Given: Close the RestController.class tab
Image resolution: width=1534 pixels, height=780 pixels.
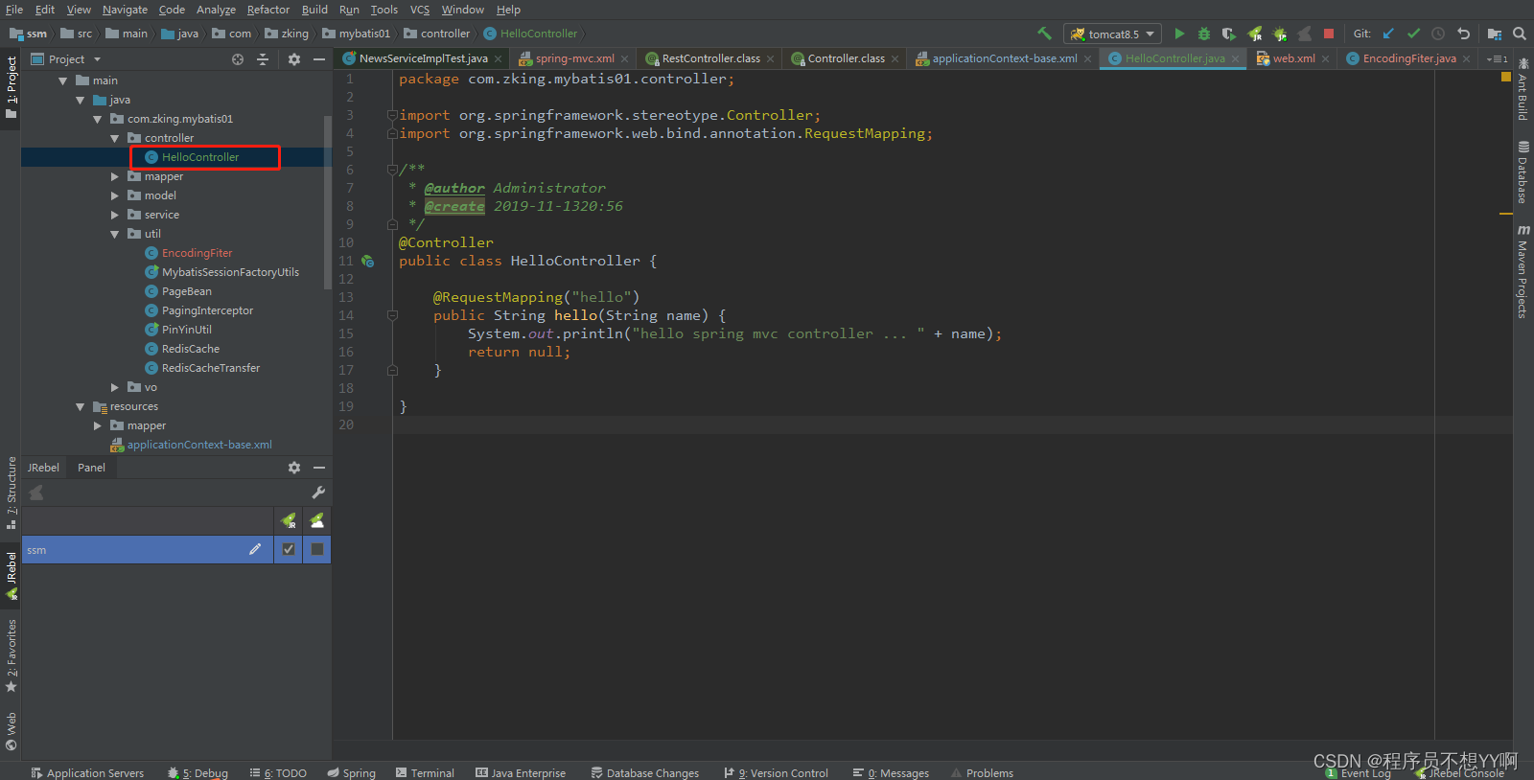Looking at the screenshot, I should tap(770, 59).
